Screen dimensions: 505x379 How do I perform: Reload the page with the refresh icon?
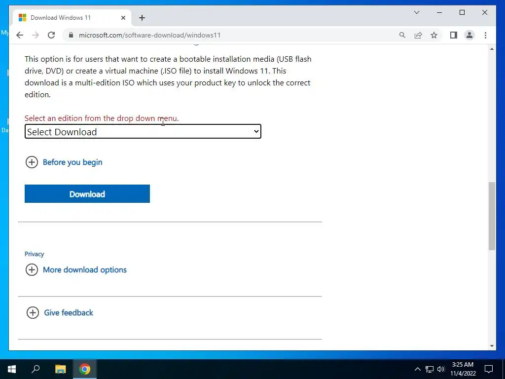51,35
